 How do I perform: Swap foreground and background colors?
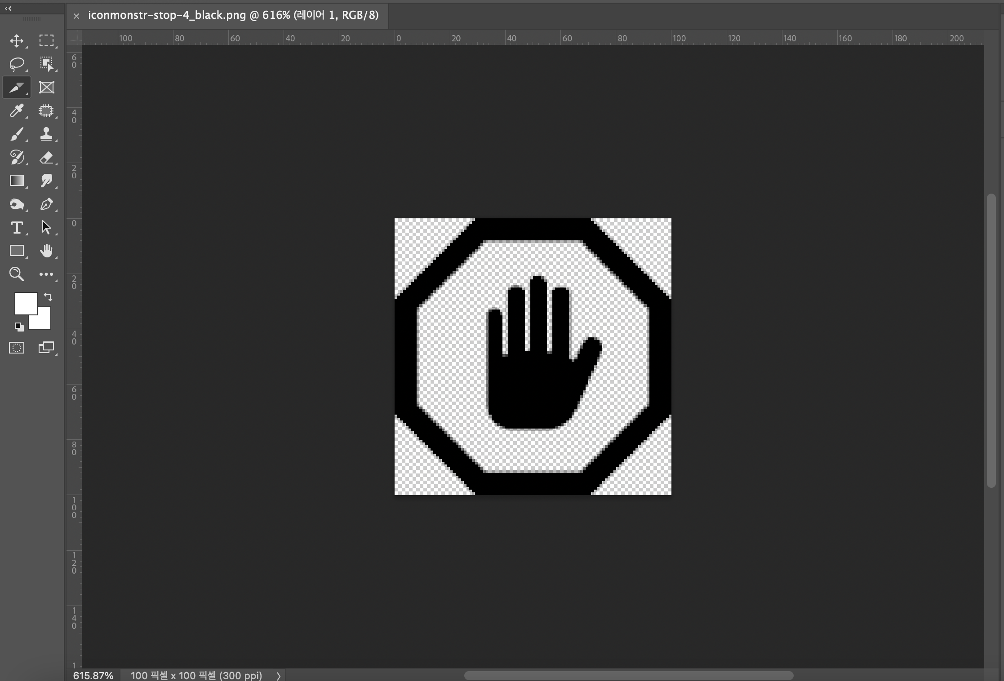(48, 297)
